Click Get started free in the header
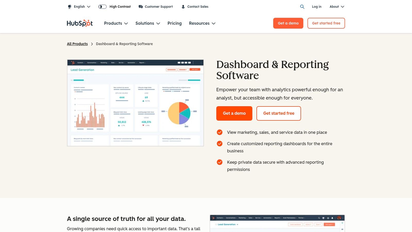 [x=326, y=23]
